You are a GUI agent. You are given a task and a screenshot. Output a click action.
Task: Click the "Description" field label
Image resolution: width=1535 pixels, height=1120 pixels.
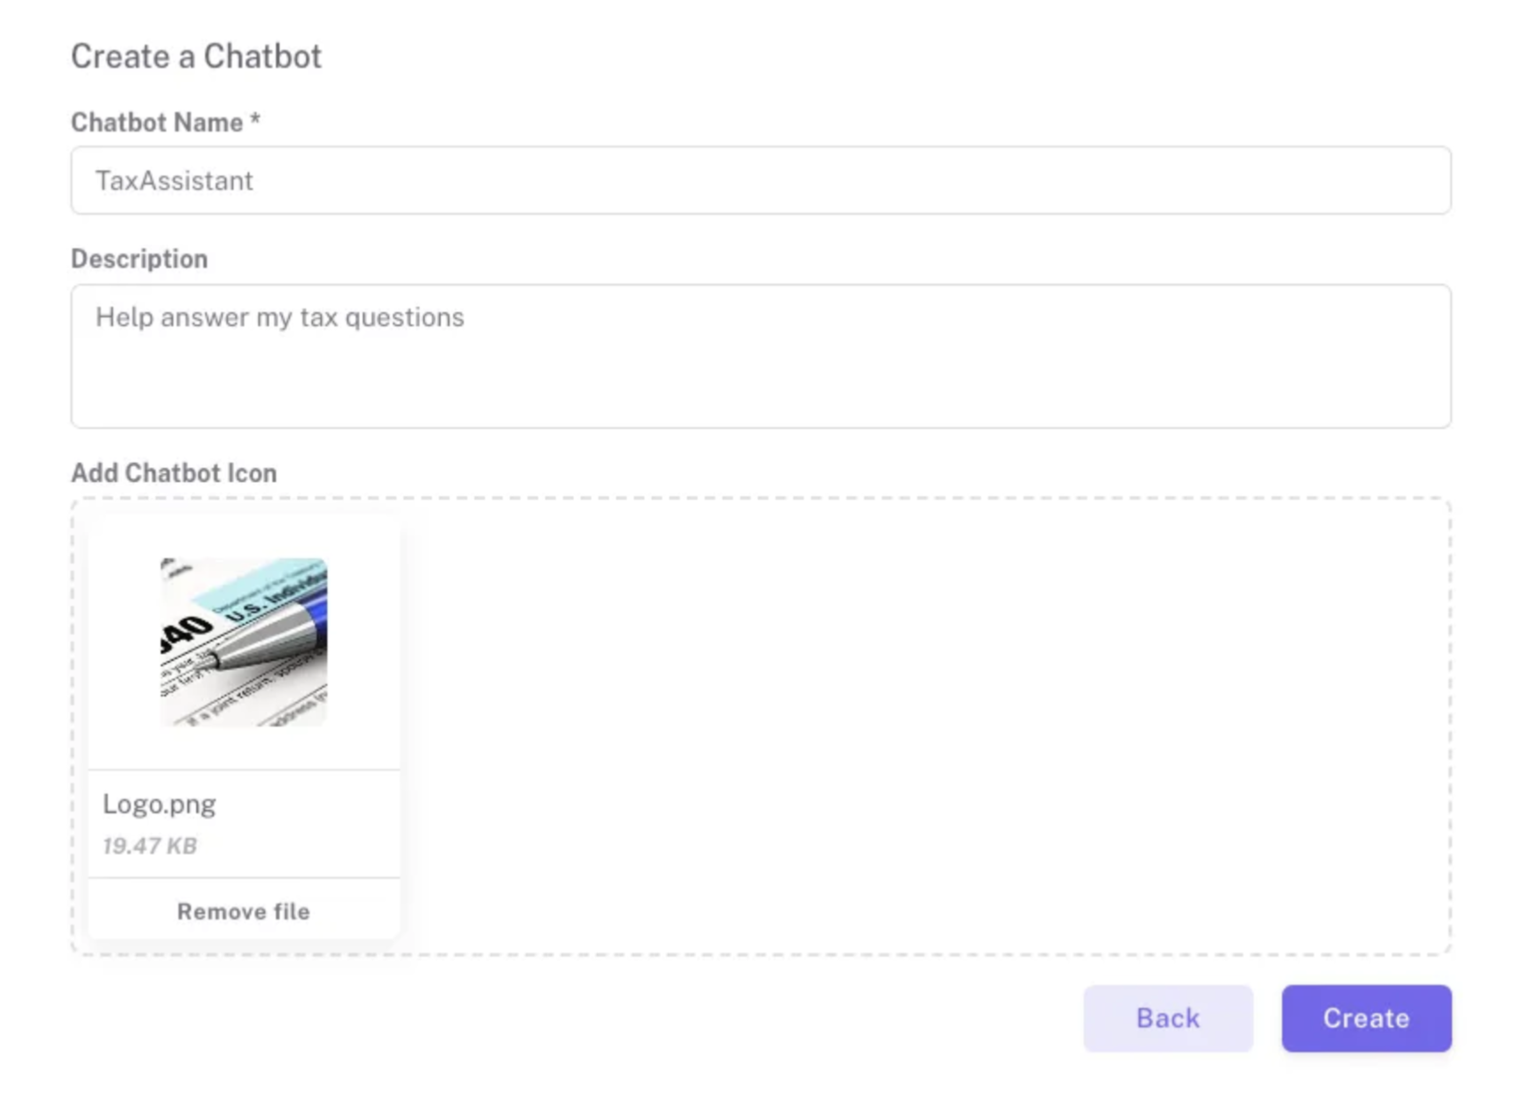[139, 259]
